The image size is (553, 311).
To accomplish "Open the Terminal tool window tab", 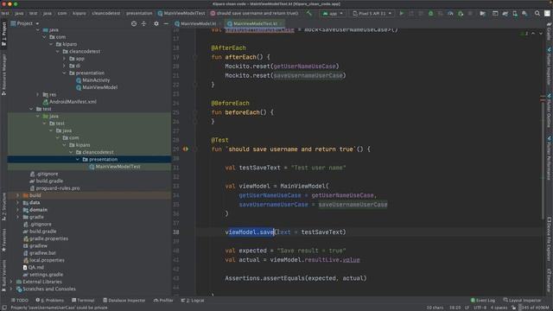I will click(83, 301).
